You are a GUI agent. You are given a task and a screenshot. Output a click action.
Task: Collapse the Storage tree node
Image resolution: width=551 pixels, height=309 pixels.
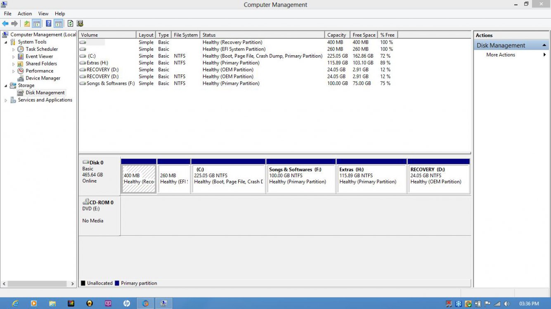pyautogui.click(x=6, y=85)
